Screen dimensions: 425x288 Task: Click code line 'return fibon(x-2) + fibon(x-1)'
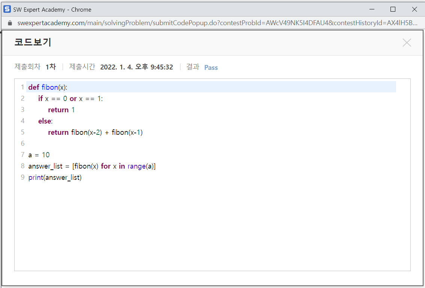tap(95, 132)
